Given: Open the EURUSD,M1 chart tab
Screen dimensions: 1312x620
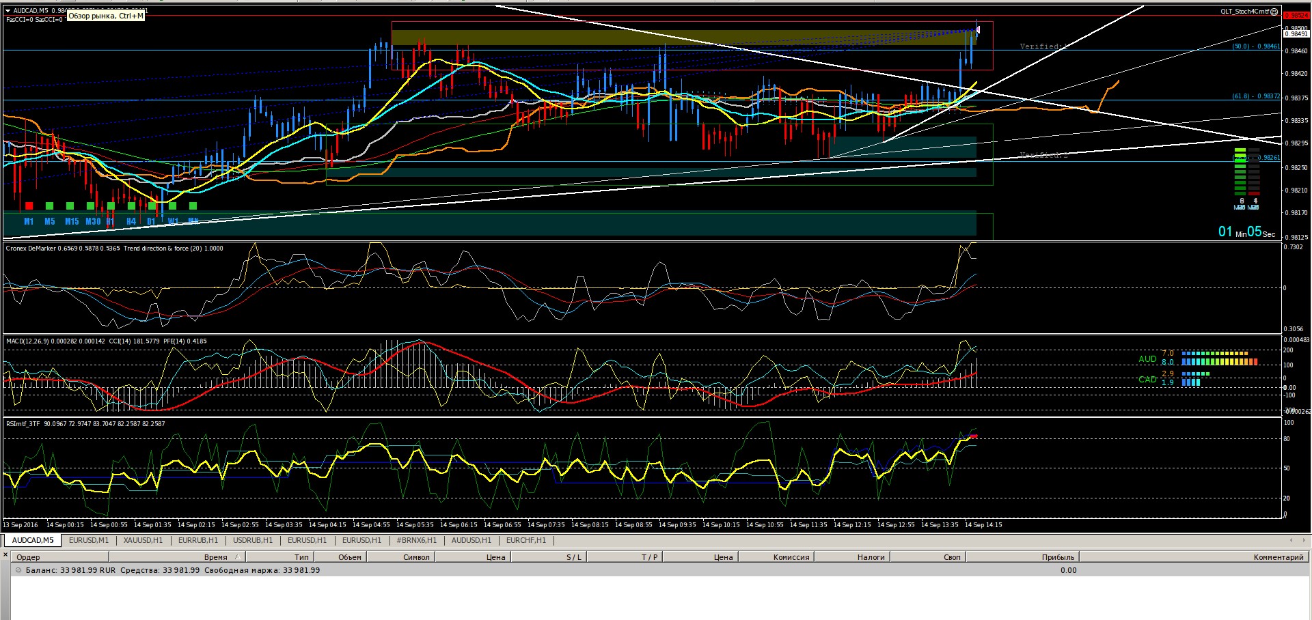Looking at the screenshot, I should 89,540.
